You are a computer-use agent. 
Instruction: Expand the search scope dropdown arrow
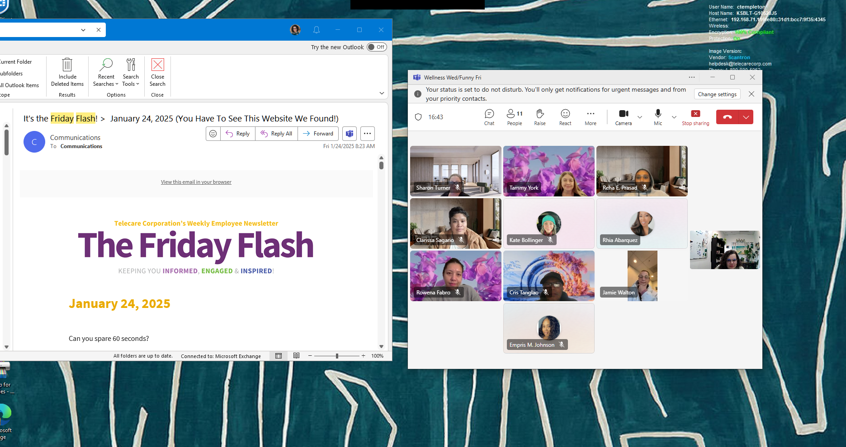tap(83, 30)
